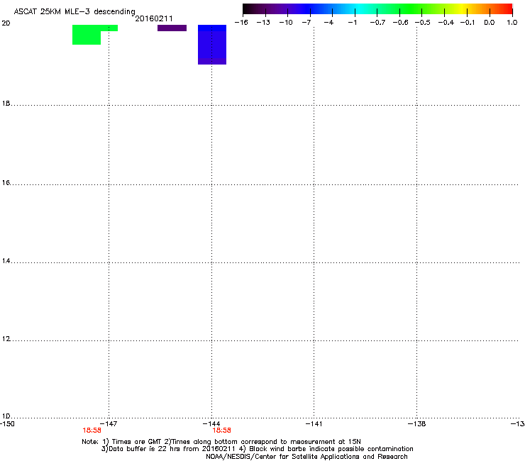525x461 pixels.
Task: Click the longitude -144 axis label
Action: (x=211, y=424)
